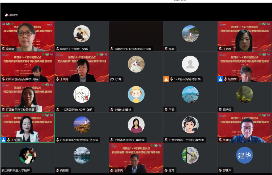Click the name label 云南农业职业技术学院古云梅
272x175 pixels.
[133, 49]
